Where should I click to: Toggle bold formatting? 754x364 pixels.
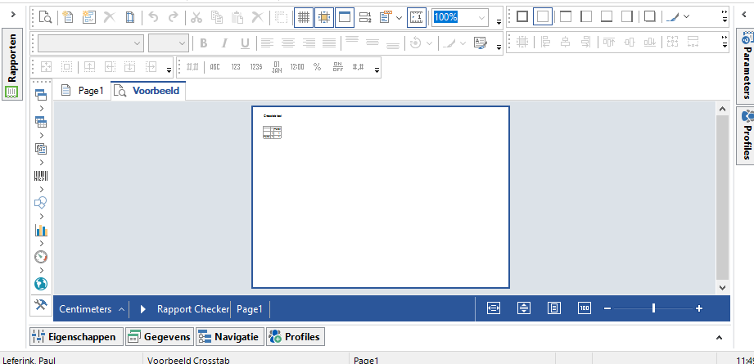(x=203, y=43)
